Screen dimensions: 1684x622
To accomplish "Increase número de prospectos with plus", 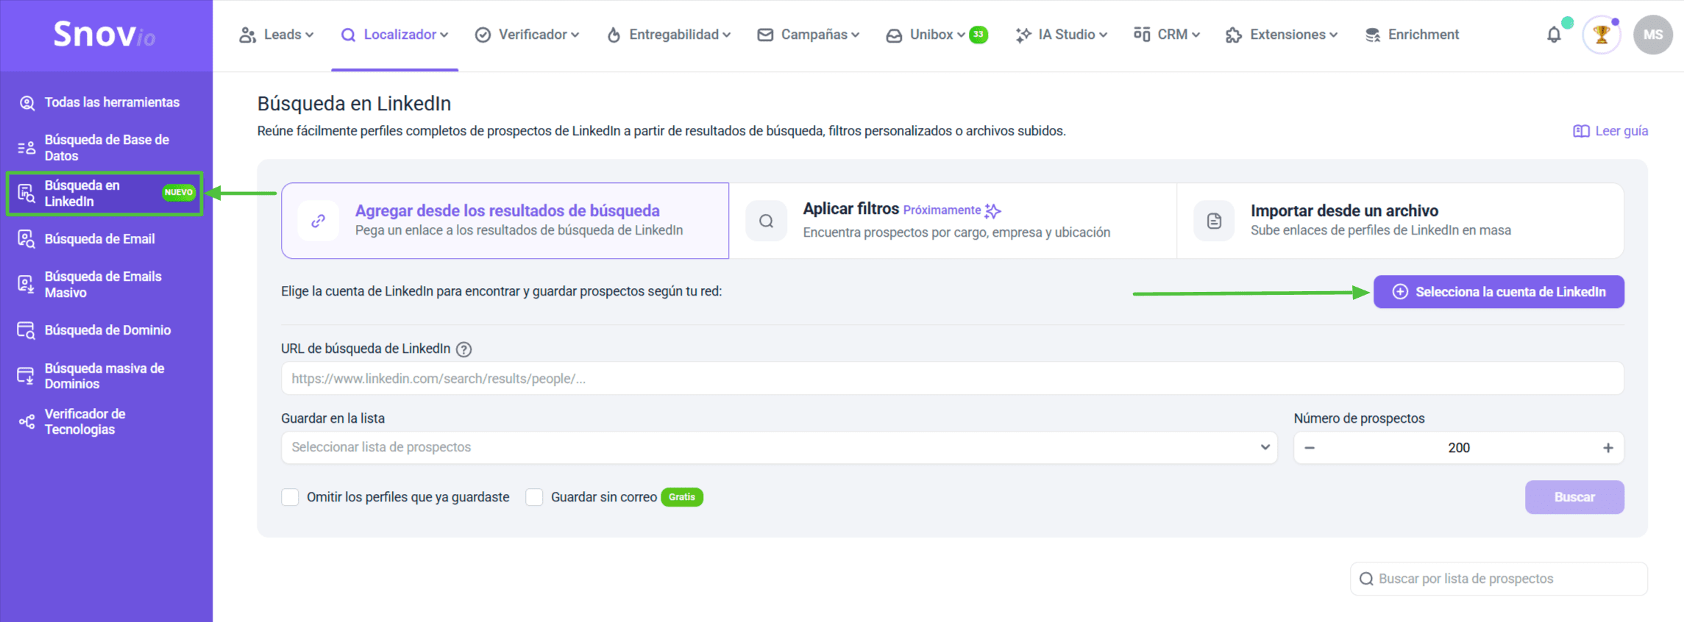I will click(1607, 448).
